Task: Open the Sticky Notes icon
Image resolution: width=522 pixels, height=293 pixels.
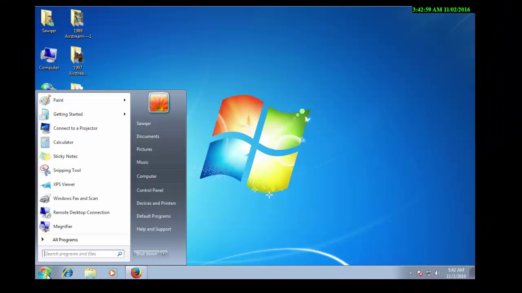Action: tap(45, 156)
